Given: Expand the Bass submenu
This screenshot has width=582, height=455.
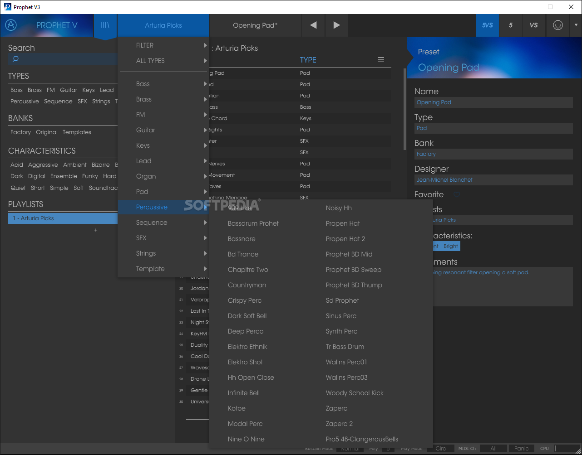Looking at the screenshot, I should coord(163,84).
